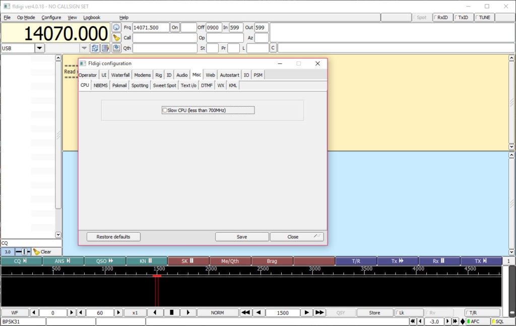Toggle the TUNE button

click(484, 18)
